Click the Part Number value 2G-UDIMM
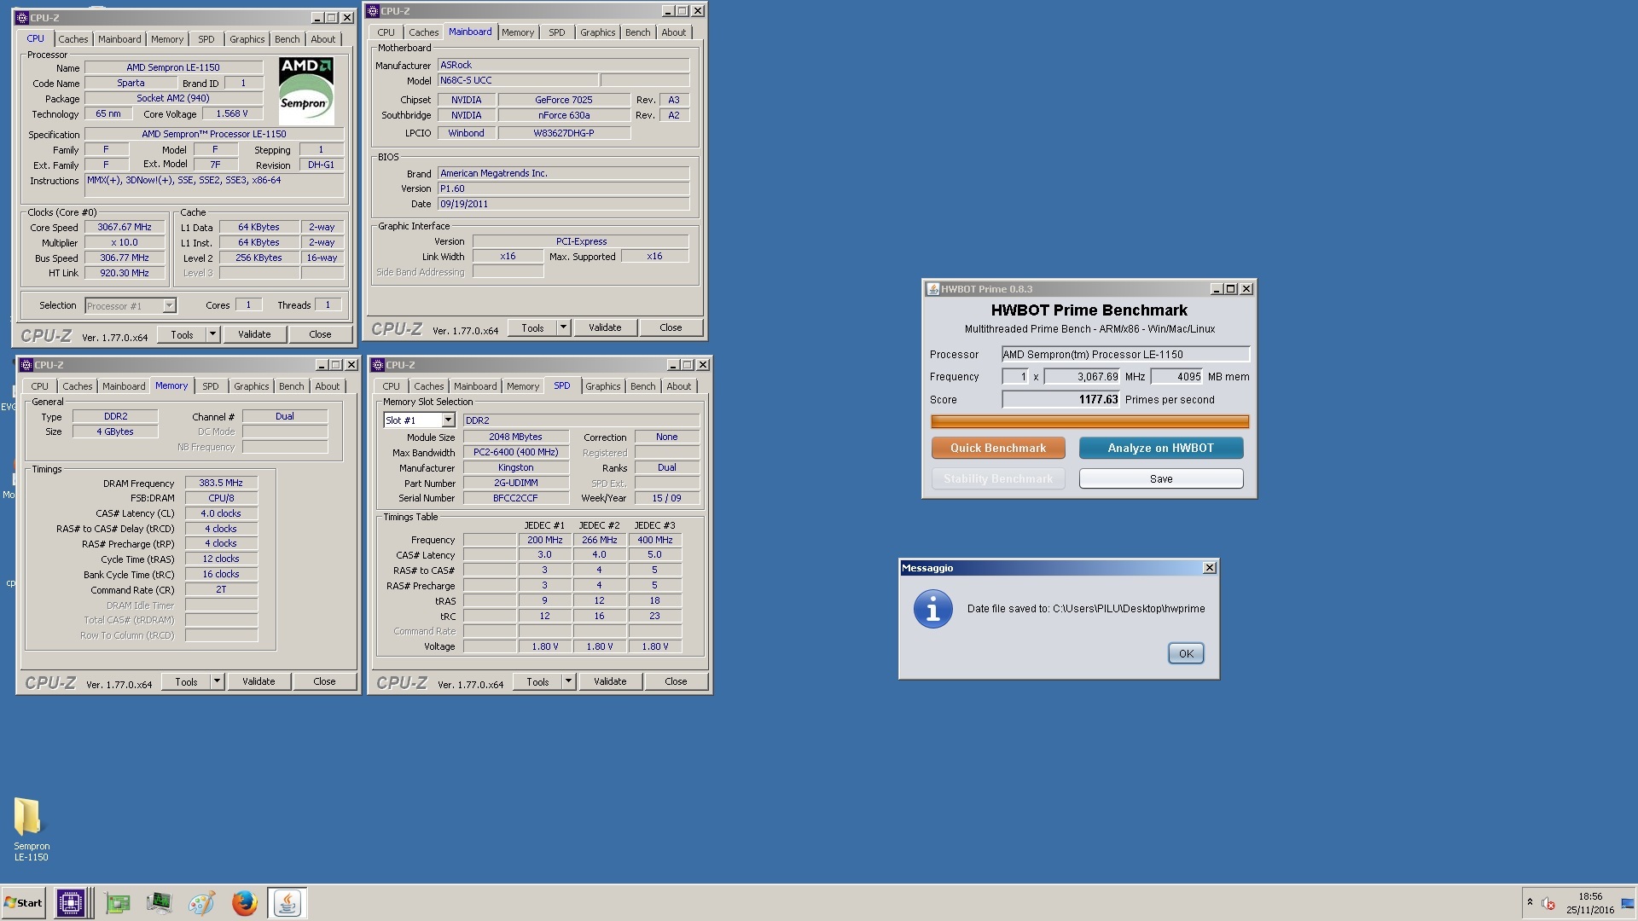This screenshot has height=921, width=1638. (x=516, y=483)
